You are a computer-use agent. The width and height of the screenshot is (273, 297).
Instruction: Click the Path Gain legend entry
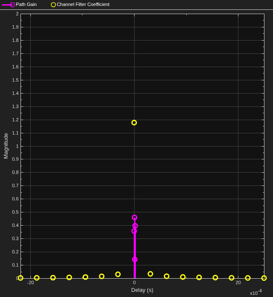(19, 5)
